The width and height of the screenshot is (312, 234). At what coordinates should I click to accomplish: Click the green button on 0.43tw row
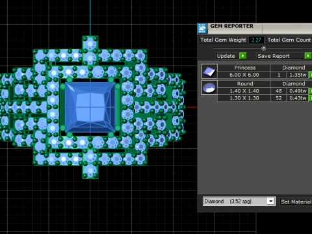tap(310, 98)
